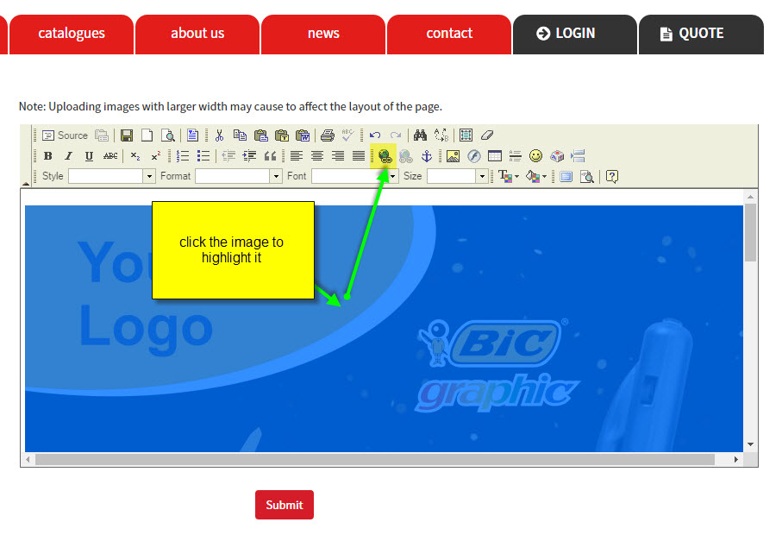Viewport: 782px width, 535px height.
Task: Toggle Subscript formatting
Action: [x=135, y=156]
